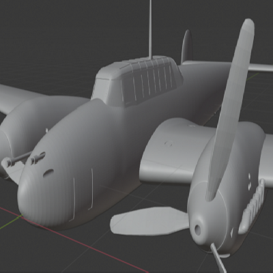
Task: Click the downward propeller blade at the bottom edge
Action: (x=218, y=258)
